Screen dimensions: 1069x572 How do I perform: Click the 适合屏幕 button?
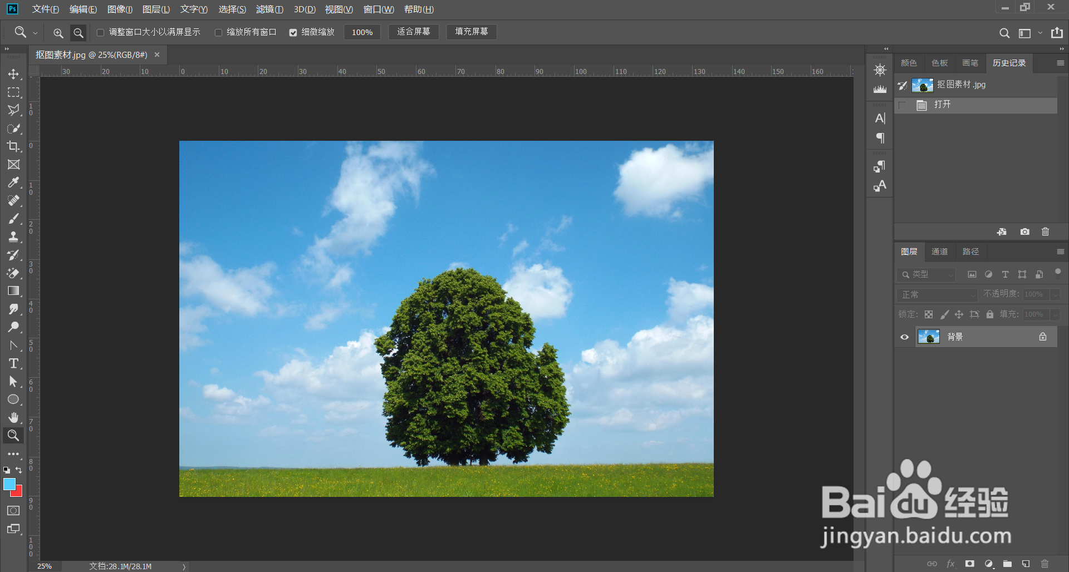(414, 32)
